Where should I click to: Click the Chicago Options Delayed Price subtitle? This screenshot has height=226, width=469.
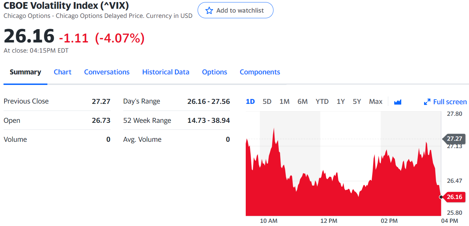pyautogui.click(x=98, y=16)
